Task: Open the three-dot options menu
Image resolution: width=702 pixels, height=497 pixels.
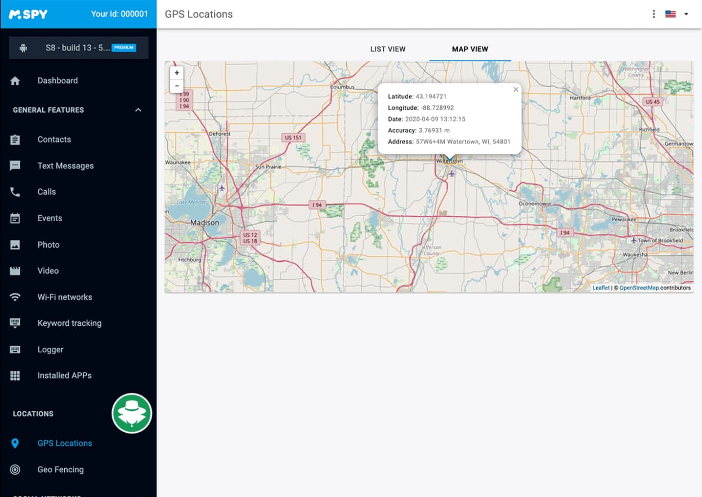Action: (654, 14)
